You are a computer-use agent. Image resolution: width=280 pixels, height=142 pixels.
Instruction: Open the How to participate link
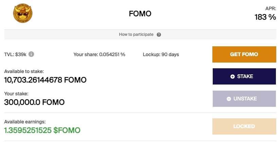pos(136,34)
